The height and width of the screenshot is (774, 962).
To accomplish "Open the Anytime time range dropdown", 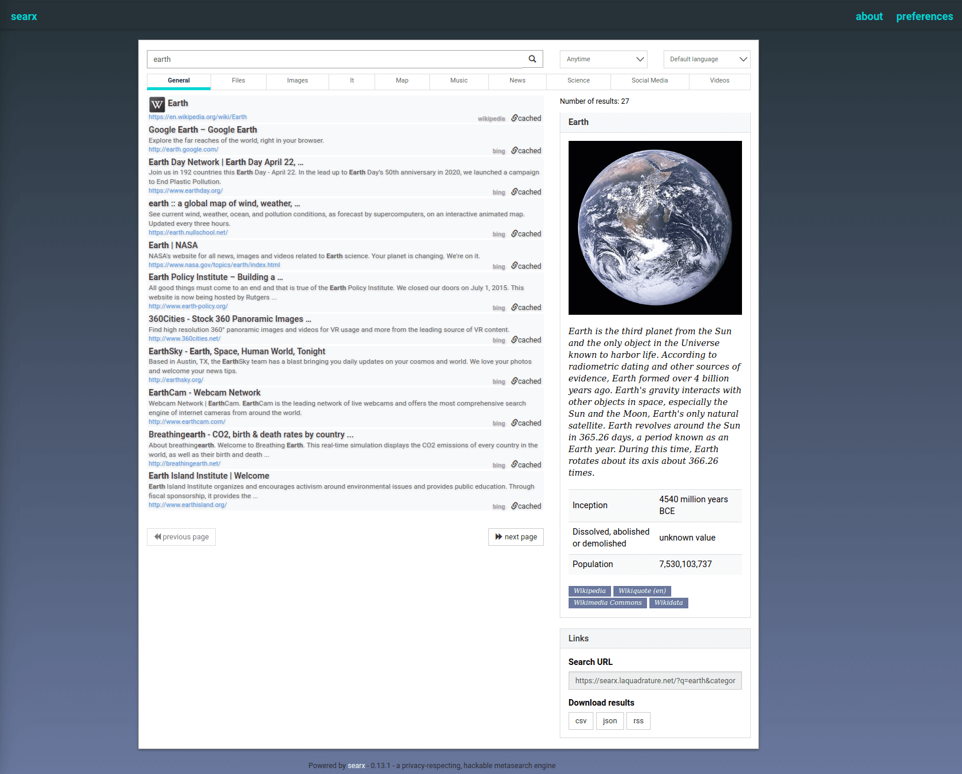I will 603,59.
